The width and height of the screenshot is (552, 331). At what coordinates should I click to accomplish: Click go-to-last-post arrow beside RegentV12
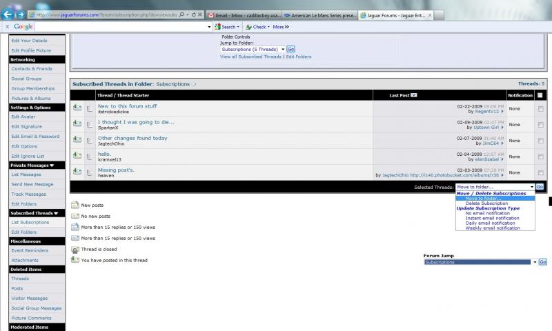(x=502, y=112)
